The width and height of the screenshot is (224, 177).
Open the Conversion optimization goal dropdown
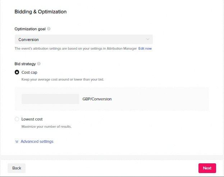(x=84, y=39)
